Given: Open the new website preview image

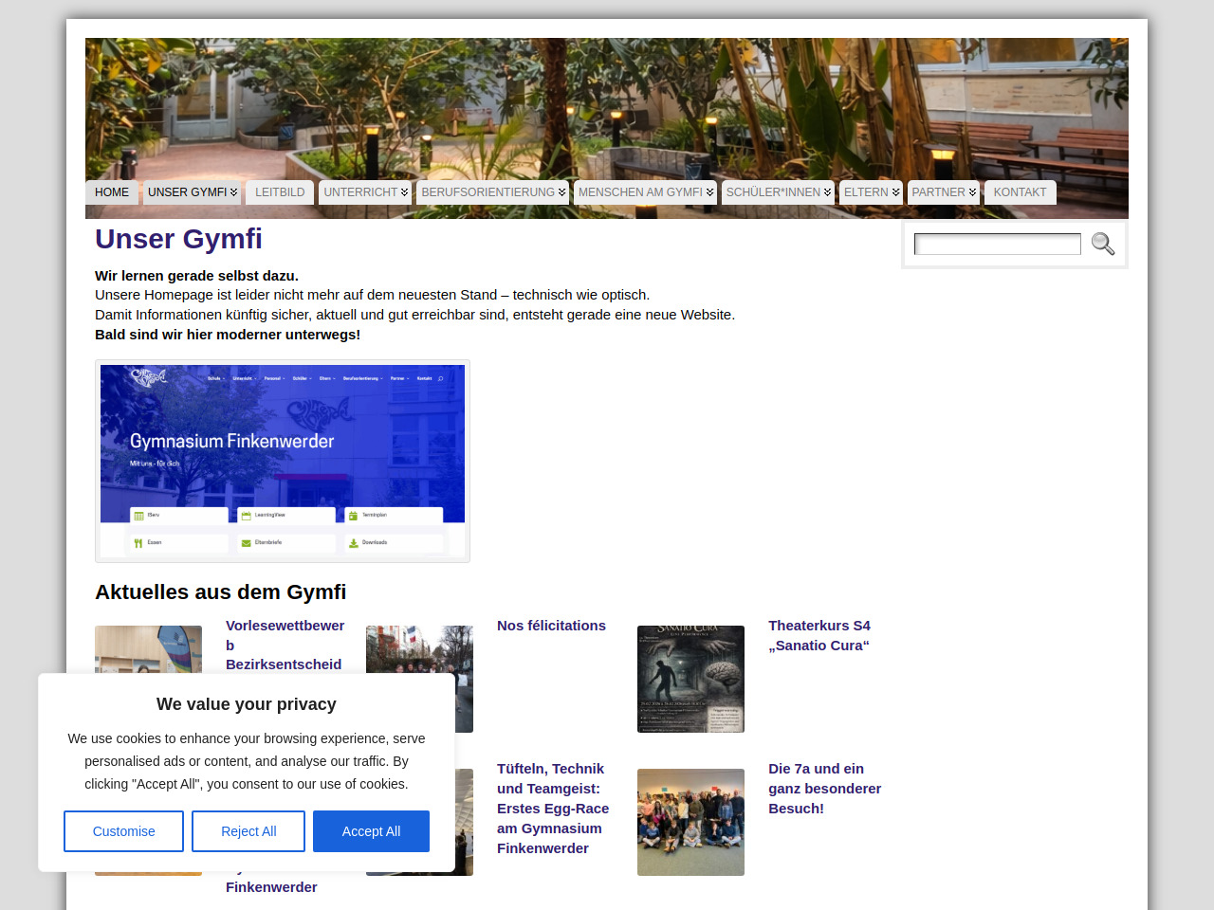Looking at the screenshot, I should (283, 461).
